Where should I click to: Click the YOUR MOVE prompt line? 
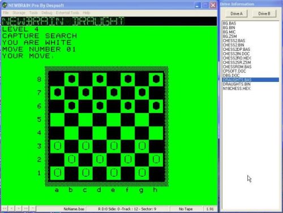(x=28, y=56)
